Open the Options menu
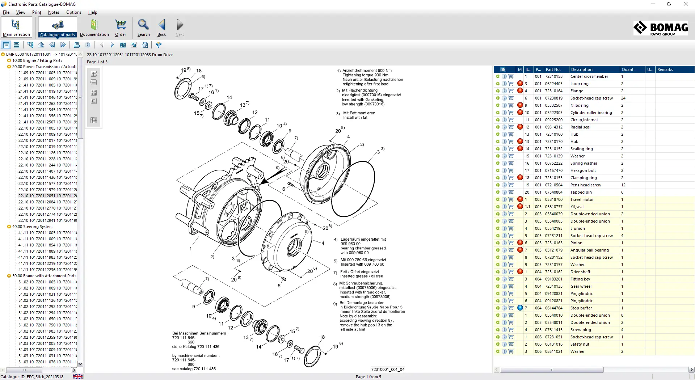 point(74,12)
